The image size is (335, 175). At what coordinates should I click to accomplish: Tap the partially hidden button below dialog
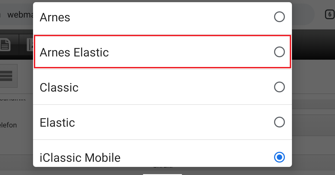click(x=162, y=174)
